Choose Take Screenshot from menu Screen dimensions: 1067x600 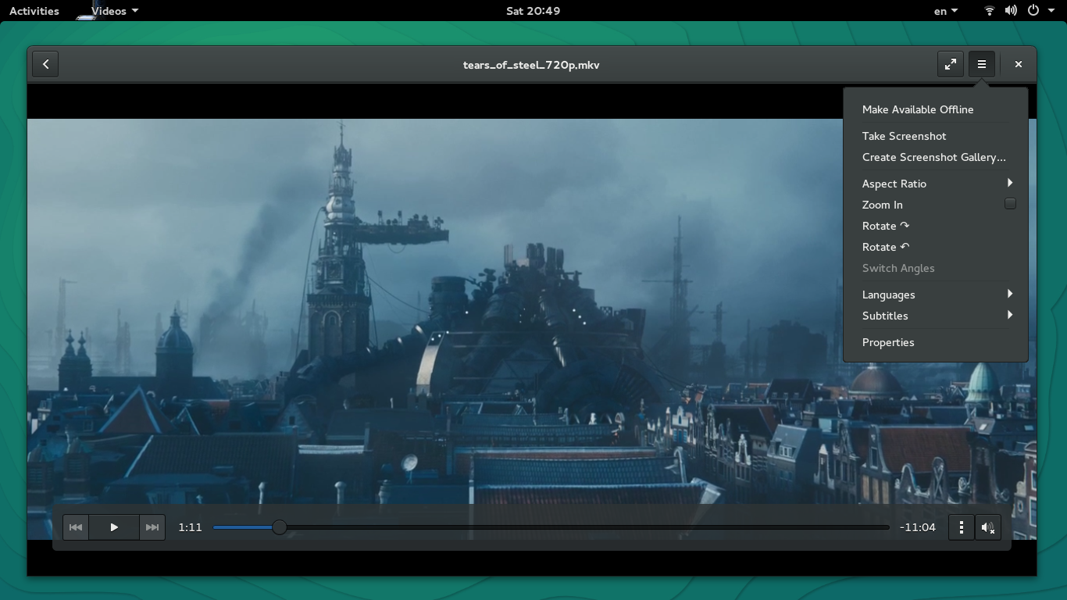(x=935, y=136)
